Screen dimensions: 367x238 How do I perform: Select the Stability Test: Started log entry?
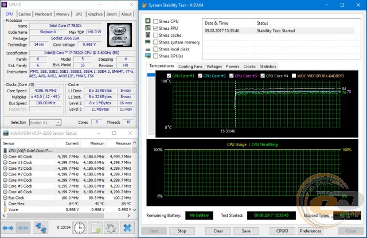pyautogui.click(x=279, y=30)
